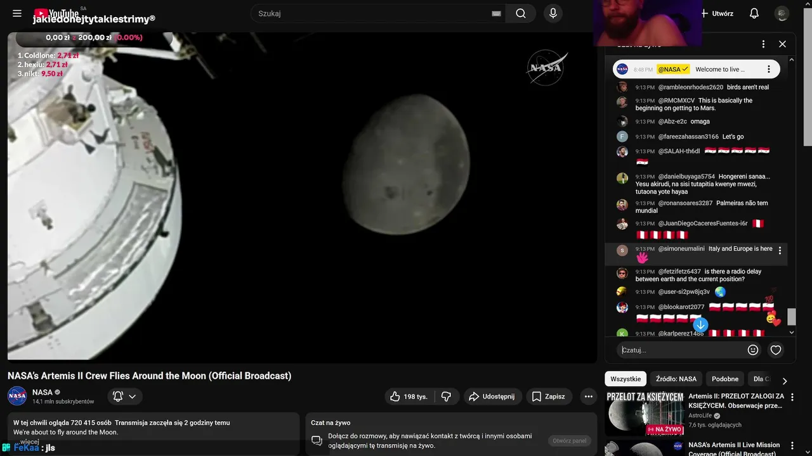This screenshot has height=456, width=812.
Task: Select the Podobne filter chip
Action: click(x=725, y=379)
